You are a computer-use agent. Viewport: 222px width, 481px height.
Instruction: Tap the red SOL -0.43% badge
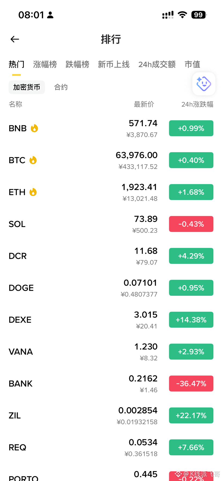point(191,224)
